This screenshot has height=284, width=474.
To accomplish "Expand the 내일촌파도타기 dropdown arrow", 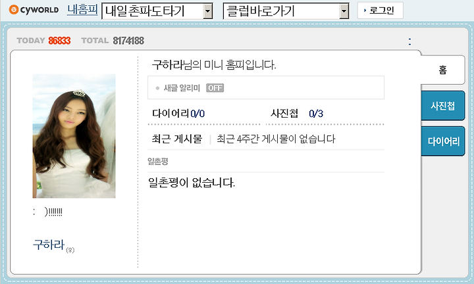I will (x=207, y=11).
